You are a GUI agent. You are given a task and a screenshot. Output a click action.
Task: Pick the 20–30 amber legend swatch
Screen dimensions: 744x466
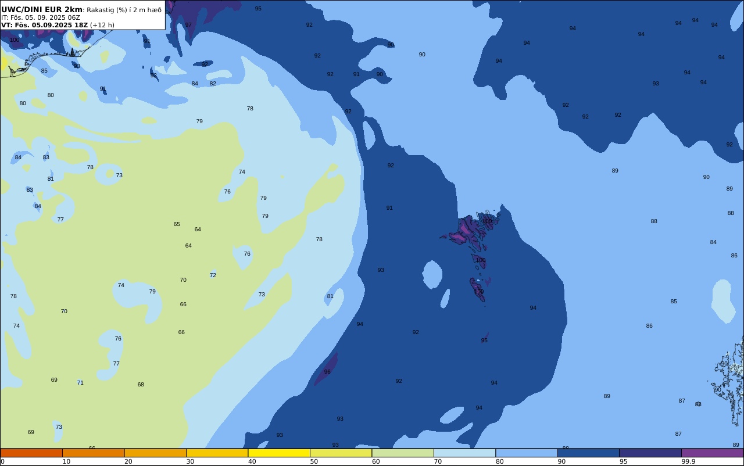(x=155, y=453)
